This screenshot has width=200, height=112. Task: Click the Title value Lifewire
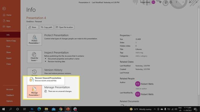(138, 49)
